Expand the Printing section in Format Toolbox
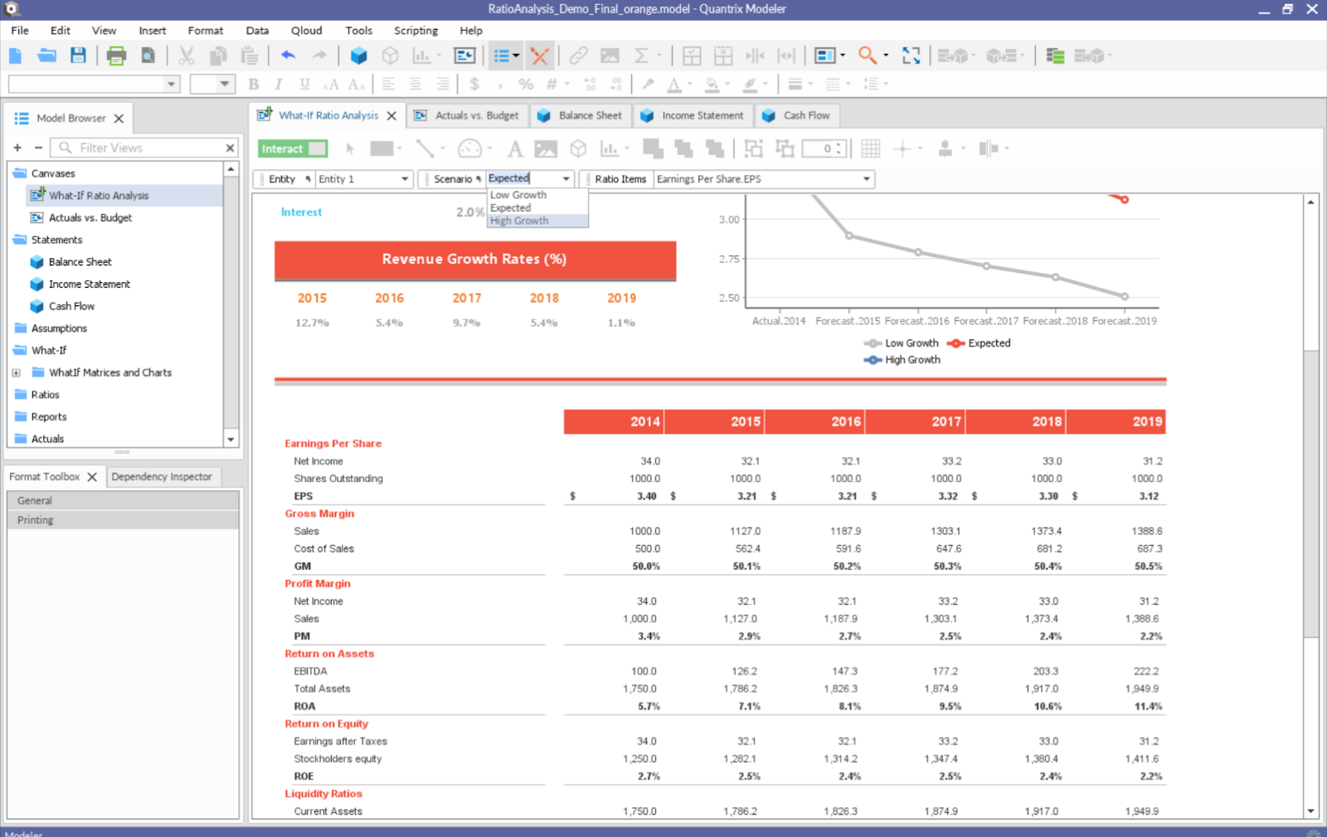 click(x=123, y=520)
